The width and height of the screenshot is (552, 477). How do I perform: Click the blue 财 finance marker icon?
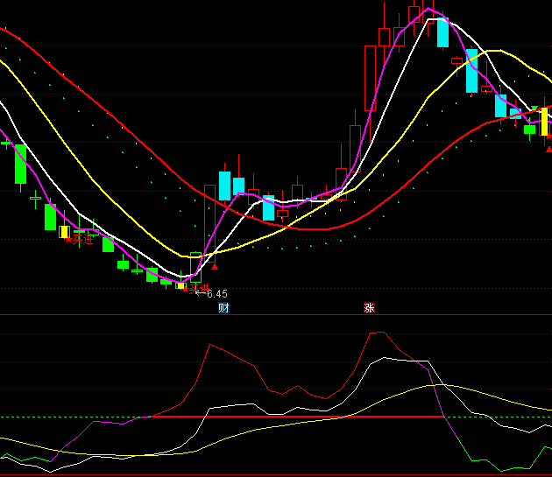tap(223, 307)
